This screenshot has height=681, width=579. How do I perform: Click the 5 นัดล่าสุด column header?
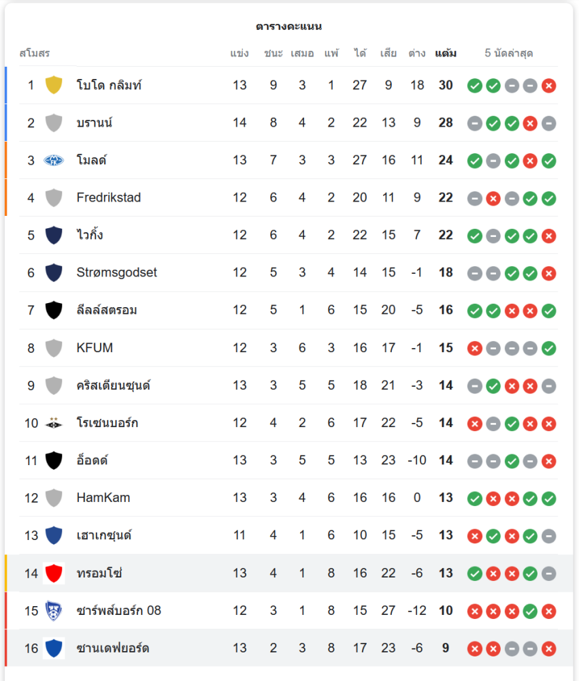coord(509,53)
